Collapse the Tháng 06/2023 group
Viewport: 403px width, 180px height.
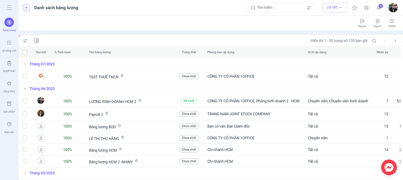pos(25,89)
